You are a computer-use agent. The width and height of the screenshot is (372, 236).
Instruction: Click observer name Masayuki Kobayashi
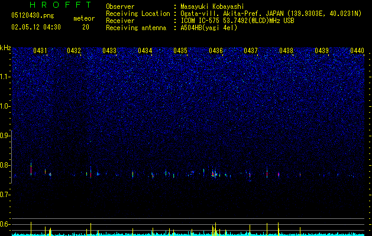(x=212, y=6)
